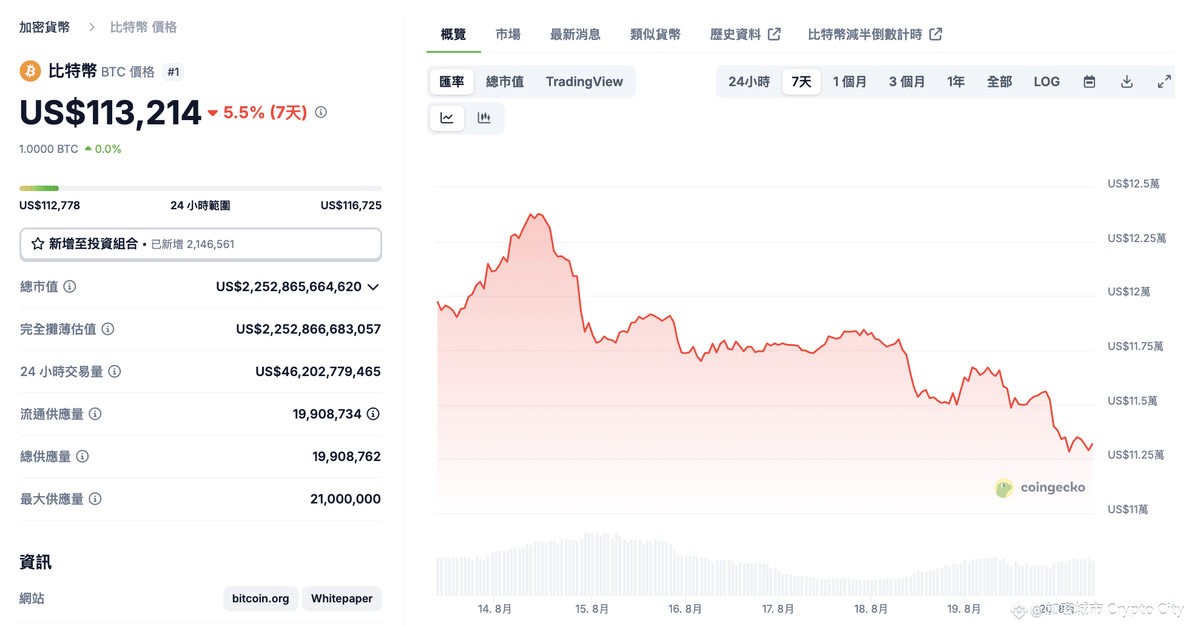
Task: Set chart range to 1 個月
Action: click(850, 82)
